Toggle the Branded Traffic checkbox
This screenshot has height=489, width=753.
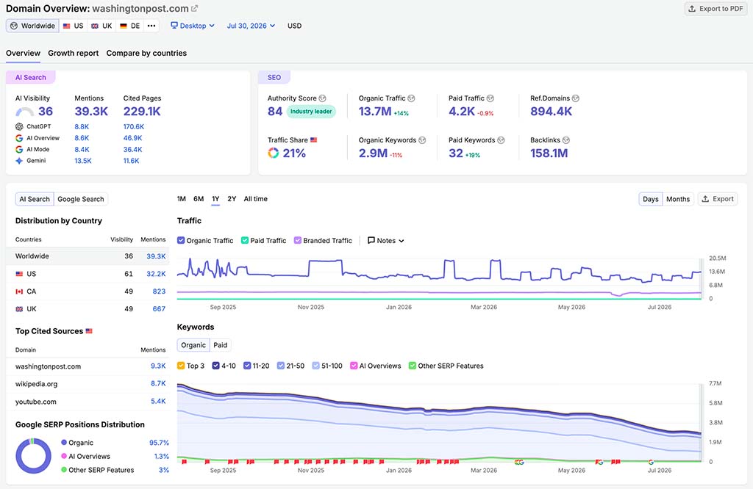(298, 241)
